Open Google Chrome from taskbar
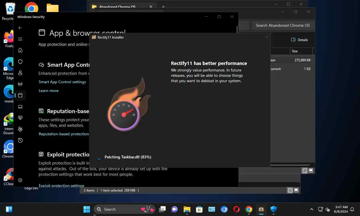Image resolution: width=360 pixels, height=216 pixels. [249, 209]
